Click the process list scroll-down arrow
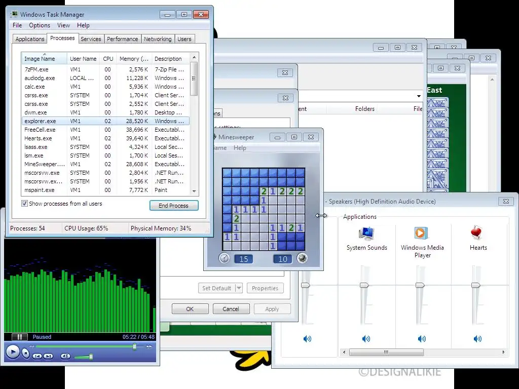519x389 pixels. coord(194,191)
